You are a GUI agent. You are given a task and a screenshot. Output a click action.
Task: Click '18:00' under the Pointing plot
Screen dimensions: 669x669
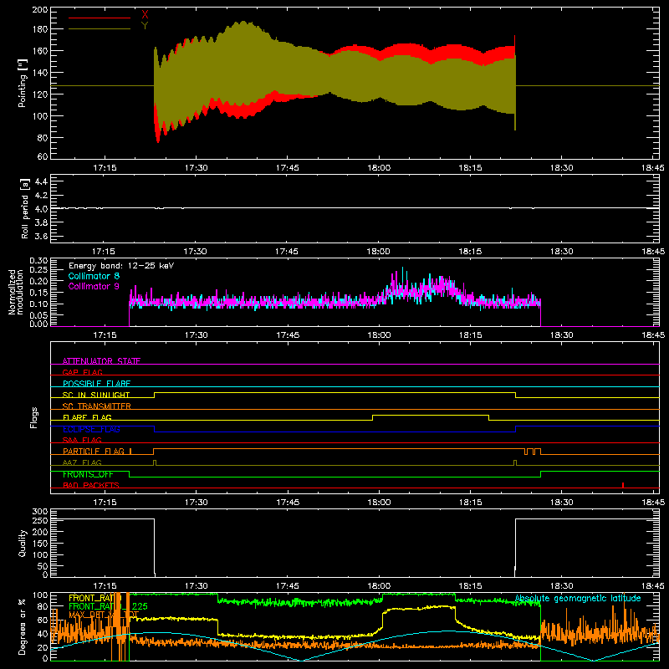point(379,168)
